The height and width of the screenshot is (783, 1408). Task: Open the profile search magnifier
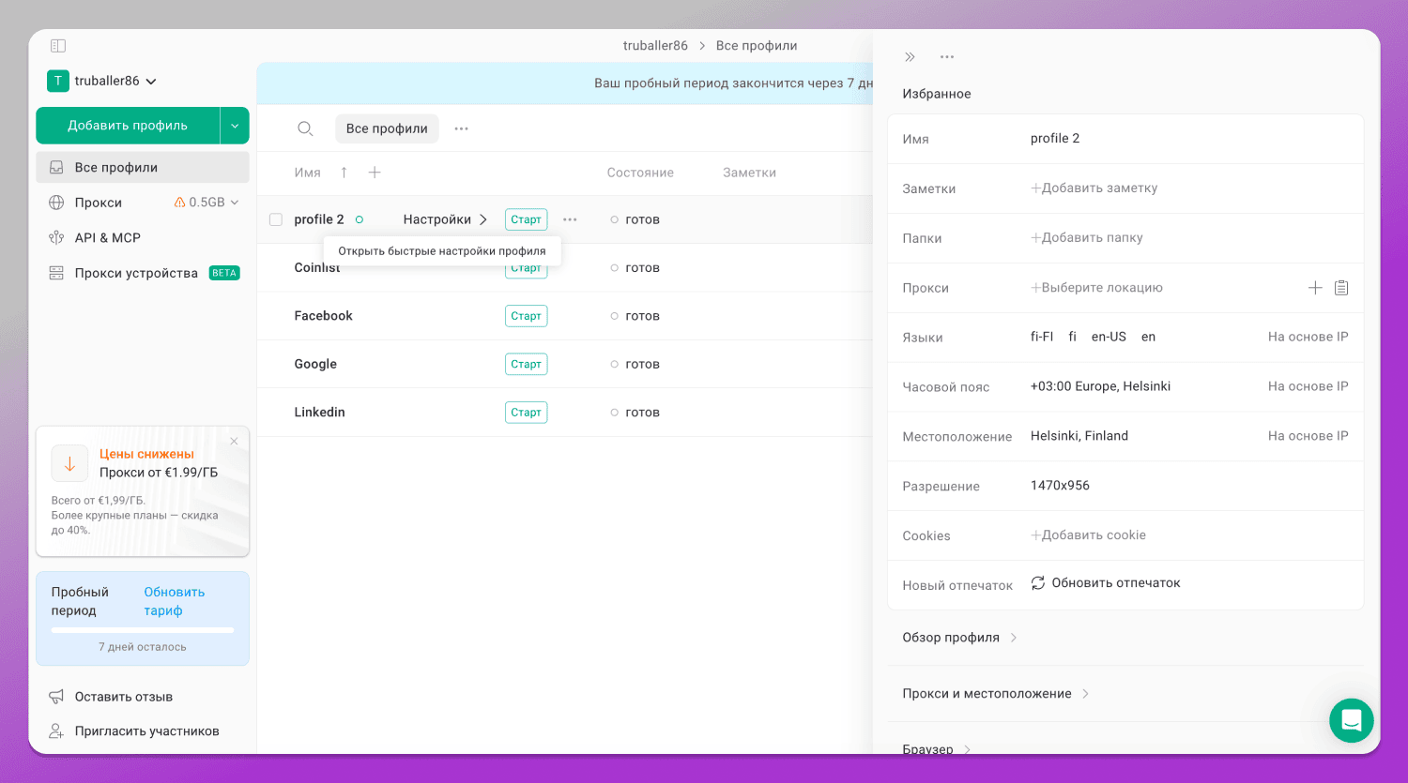click(x=305, y=128)
